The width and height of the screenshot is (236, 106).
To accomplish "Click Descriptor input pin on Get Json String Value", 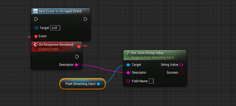I will click(x=128, y=73).
